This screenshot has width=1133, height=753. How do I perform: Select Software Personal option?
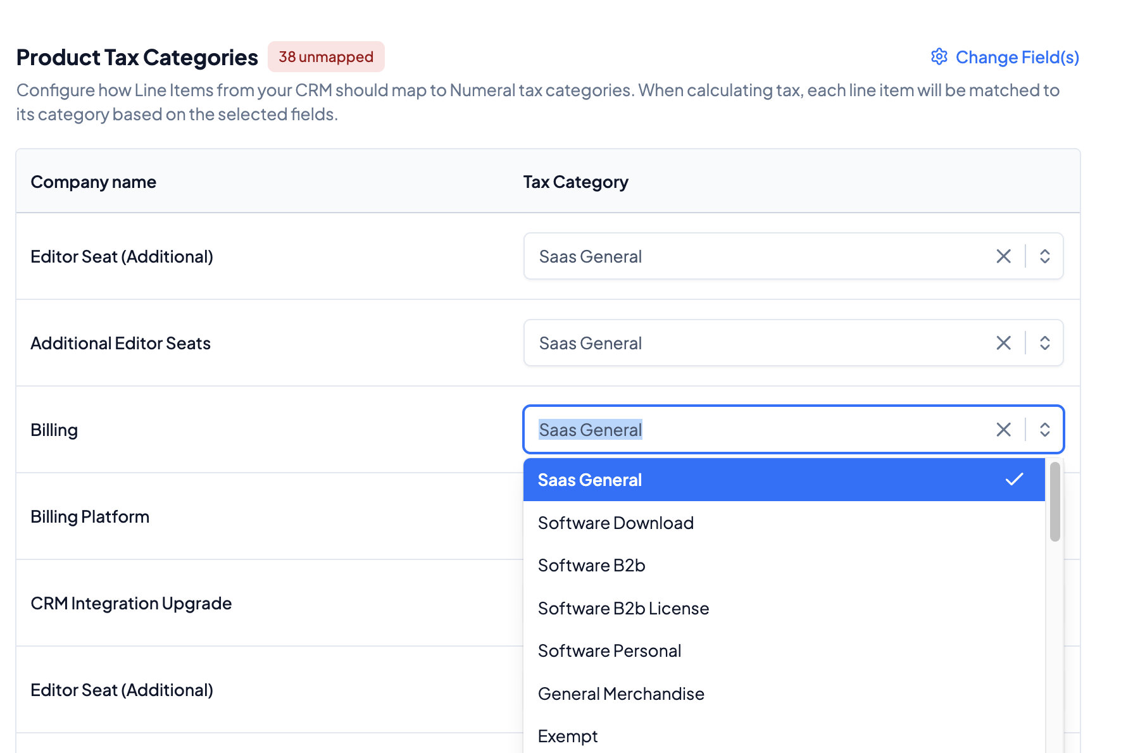(x=784, y=650)
